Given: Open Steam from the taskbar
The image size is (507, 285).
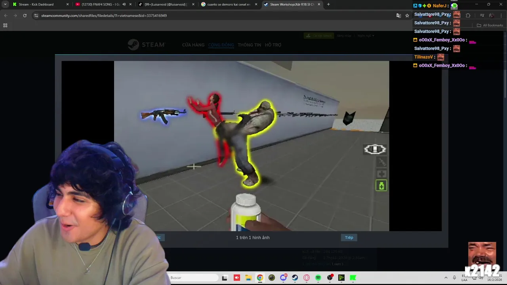Looking at the screenshot, I should 295,278.
